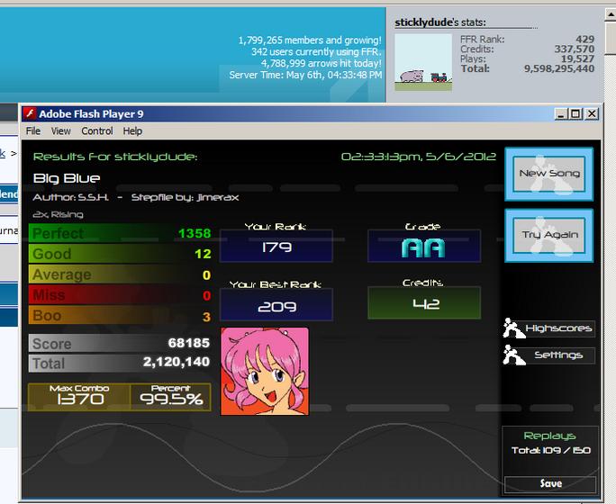Maximize the Flash Player window
616x504 pixels.
(x=576, y=114)
